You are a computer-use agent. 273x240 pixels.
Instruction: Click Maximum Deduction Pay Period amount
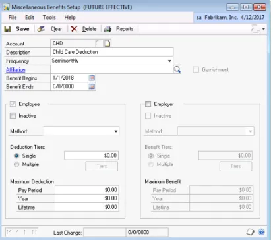click(87, 190)
